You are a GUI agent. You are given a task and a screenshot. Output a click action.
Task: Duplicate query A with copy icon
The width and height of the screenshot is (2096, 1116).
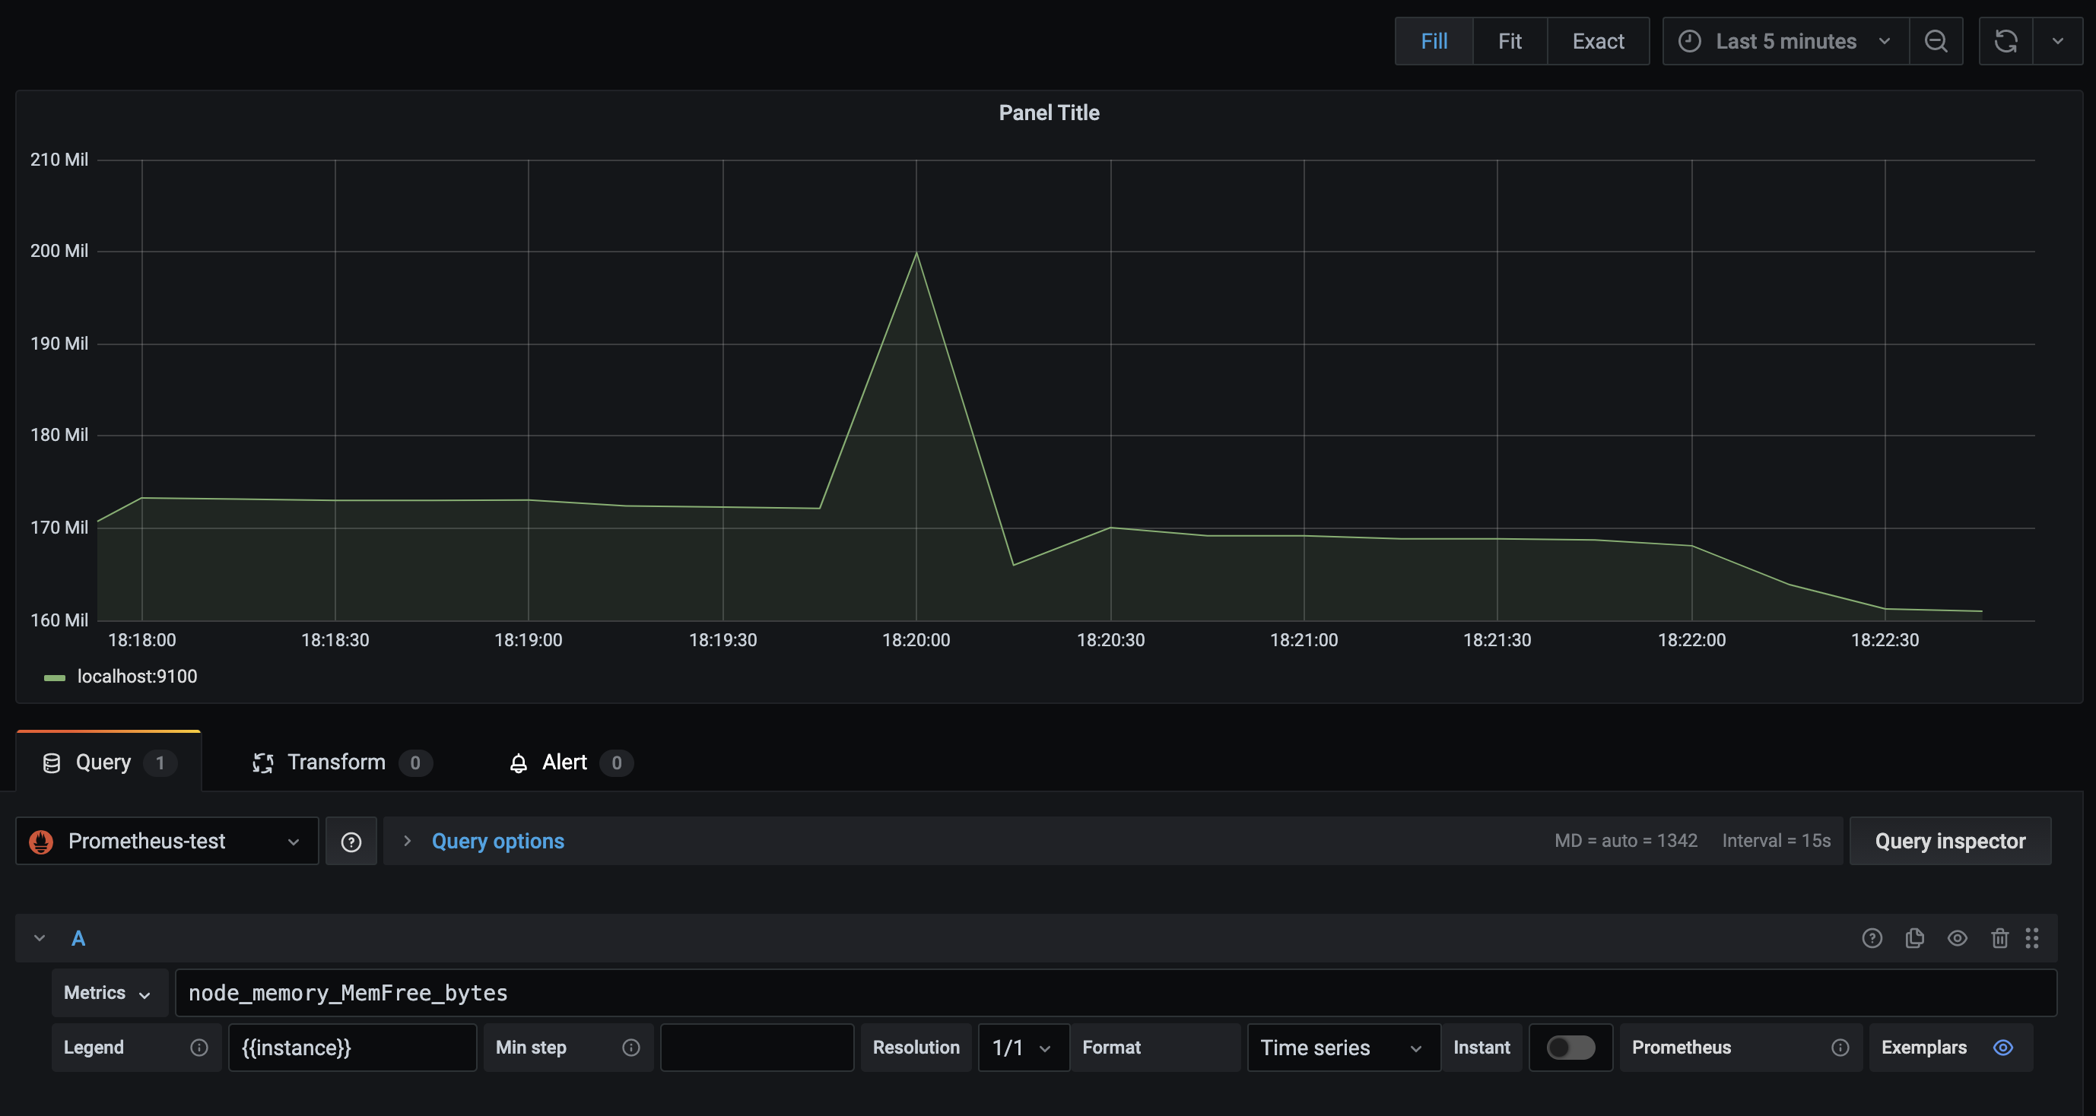[x=1914, y=939]
